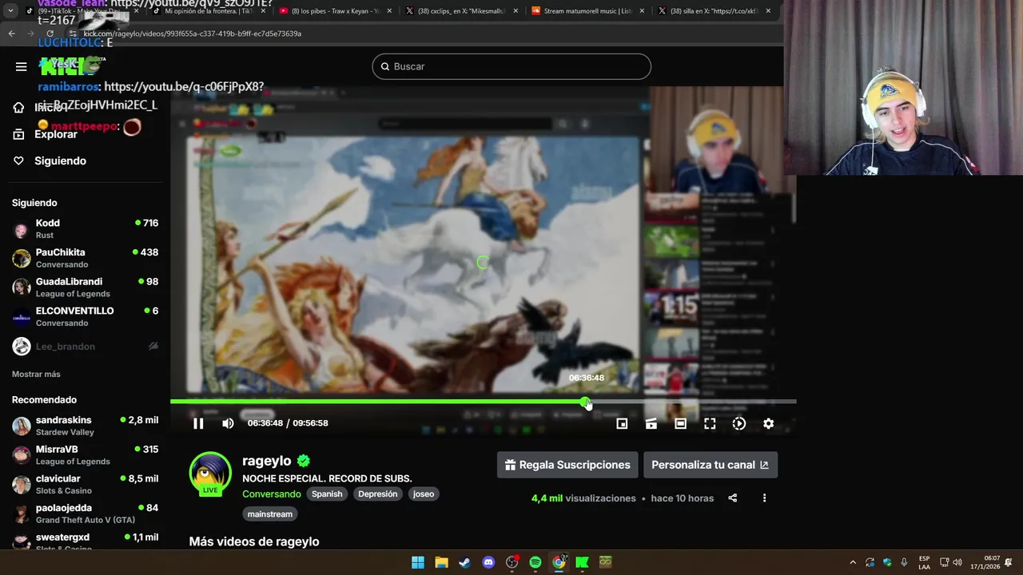Open the Conversando category link
Viewport: 1023px width, 575px height.
pos(272,494)
